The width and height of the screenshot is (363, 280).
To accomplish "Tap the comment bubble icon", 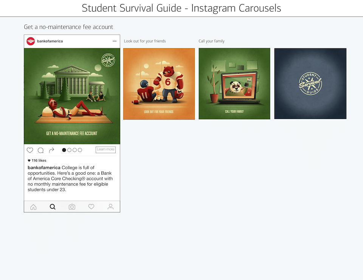I will 40,150.
